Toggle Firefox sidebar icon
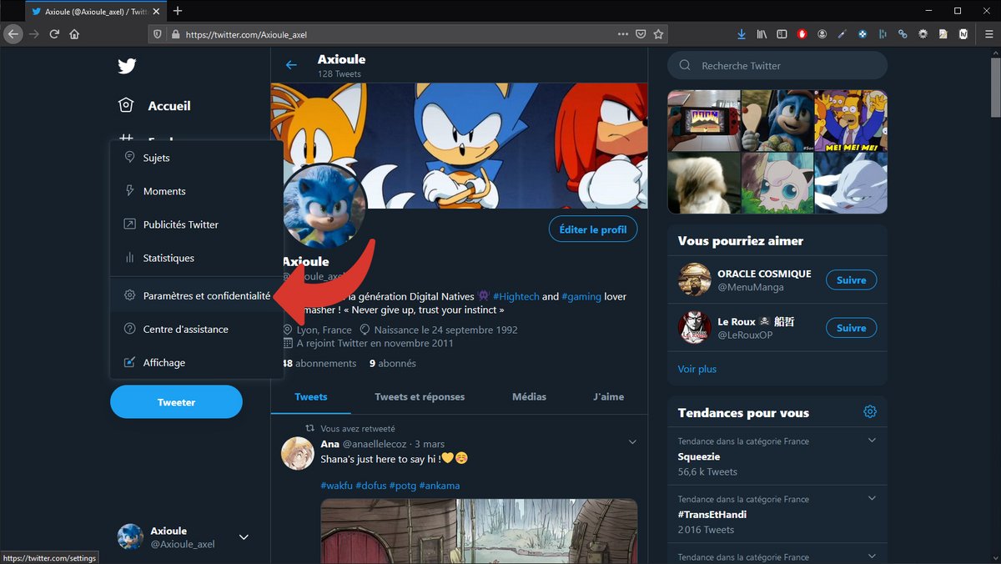This screenshot has height=564, width=1001. 782,34
